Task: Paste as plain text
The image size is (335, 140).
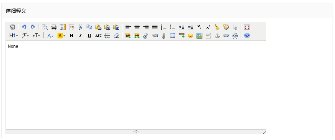Action: [x=107, y=27]
